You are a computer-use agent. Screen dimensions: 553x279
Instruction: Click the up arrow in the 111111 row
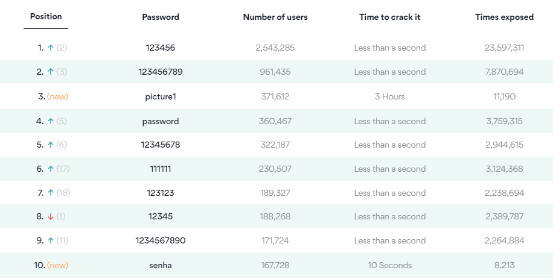pos(51,169)
